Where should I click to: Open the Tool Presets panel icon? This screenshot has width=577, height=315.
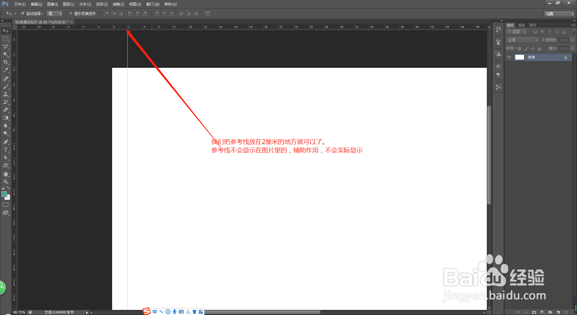click(498, 87)
